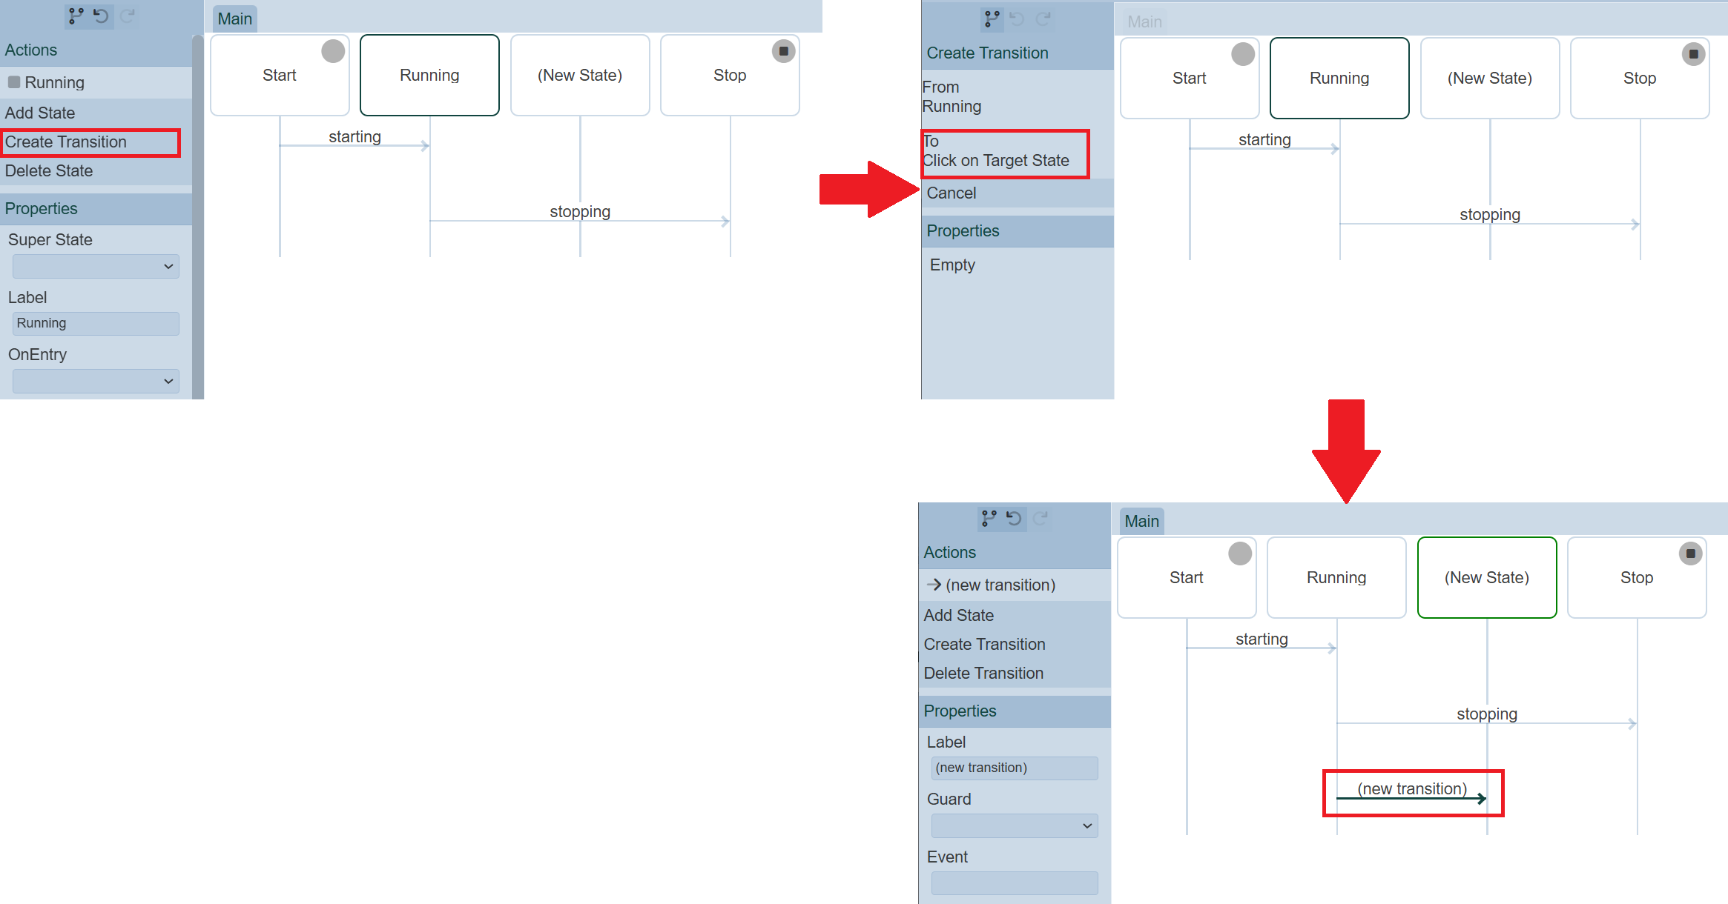This screenshot has height=904, width=1728.
Task: Open the Guard dropdown
Action: pos(1014,826)
